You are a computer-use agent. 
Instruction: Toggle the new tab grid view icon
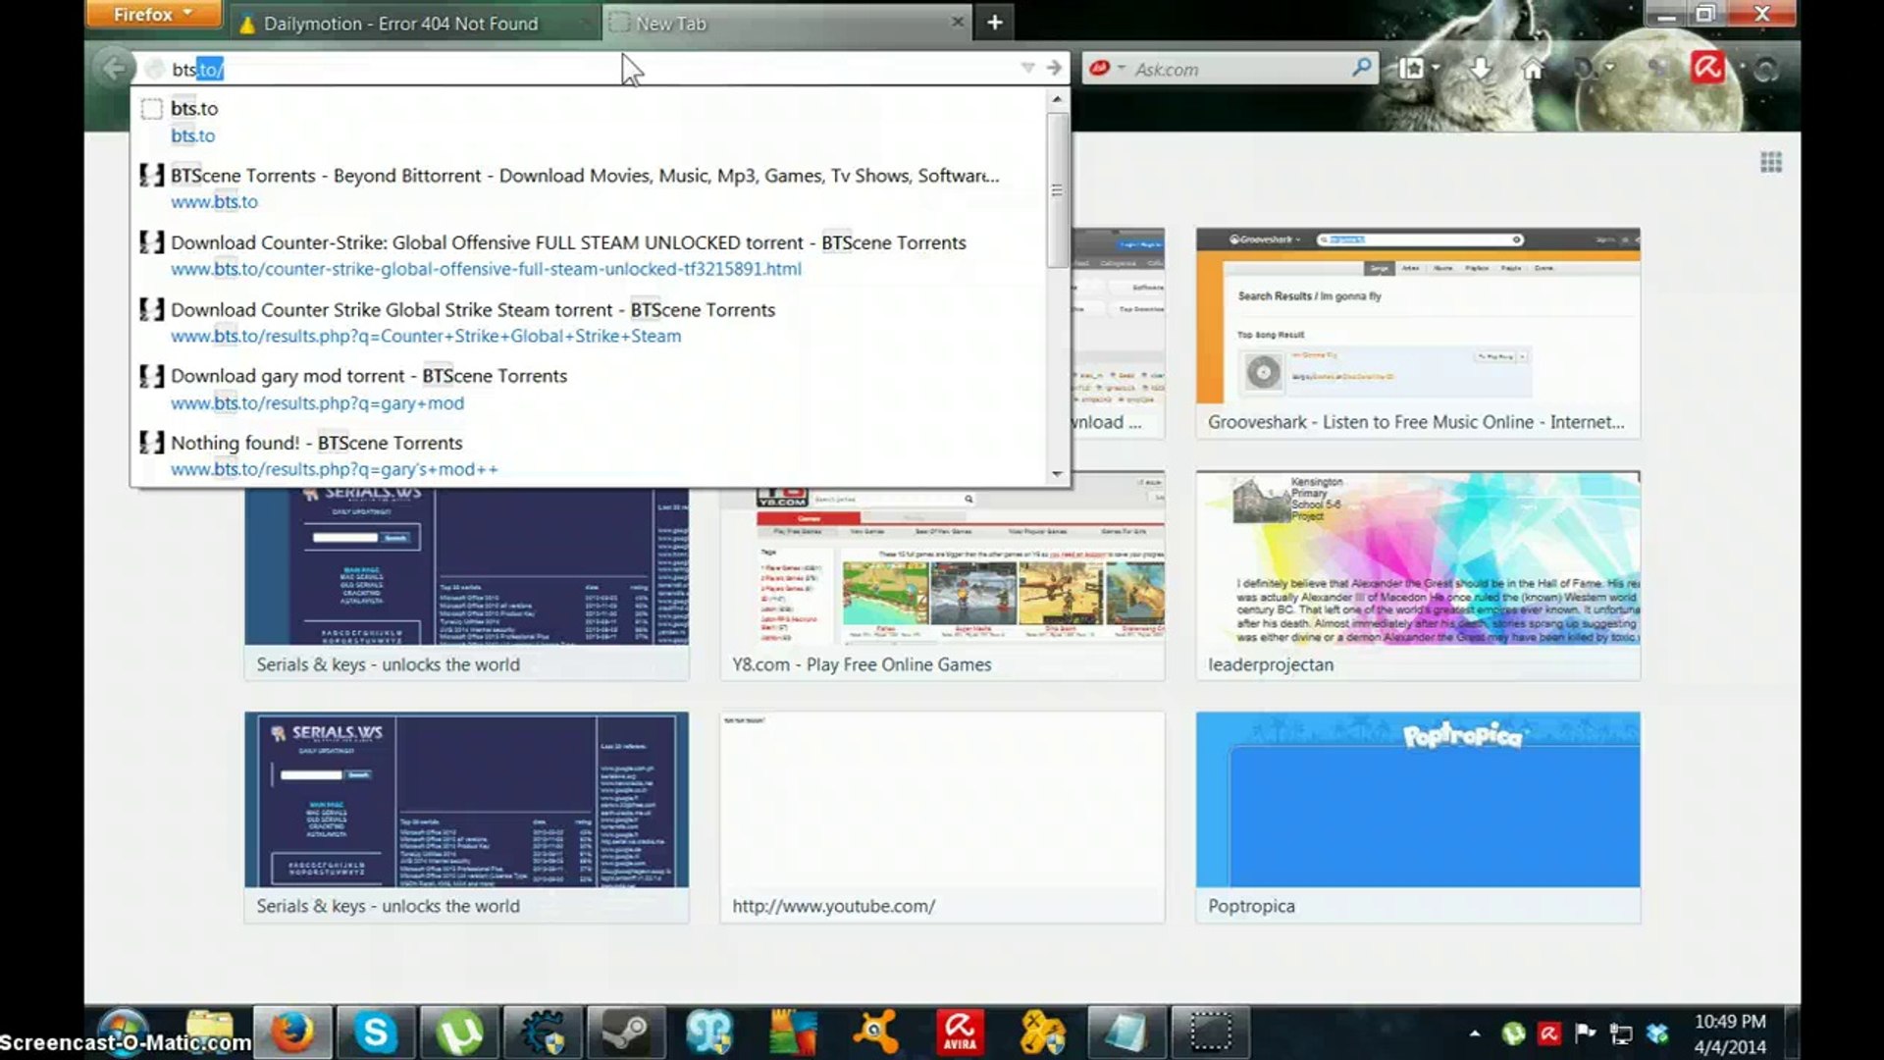[1770, 162]
